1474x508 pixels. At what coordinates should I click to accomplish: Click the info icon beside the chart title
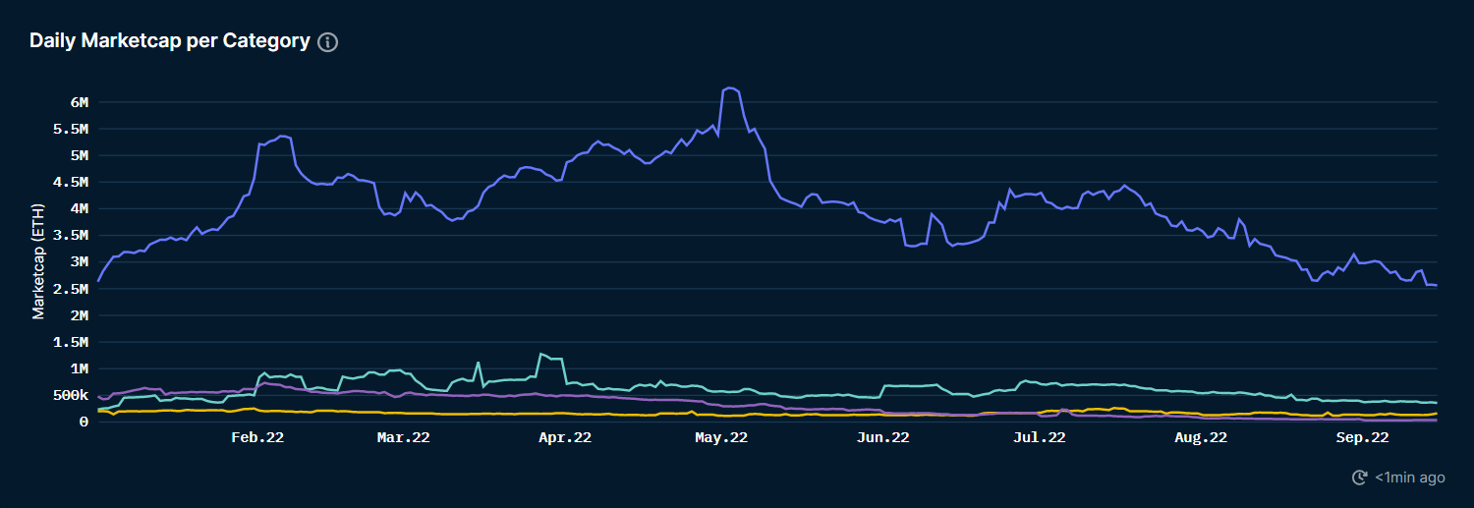point(328,42)
